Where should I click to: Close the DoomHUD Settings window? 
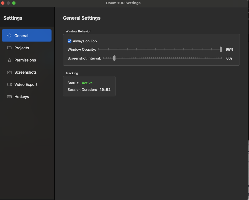coord(2,3)
